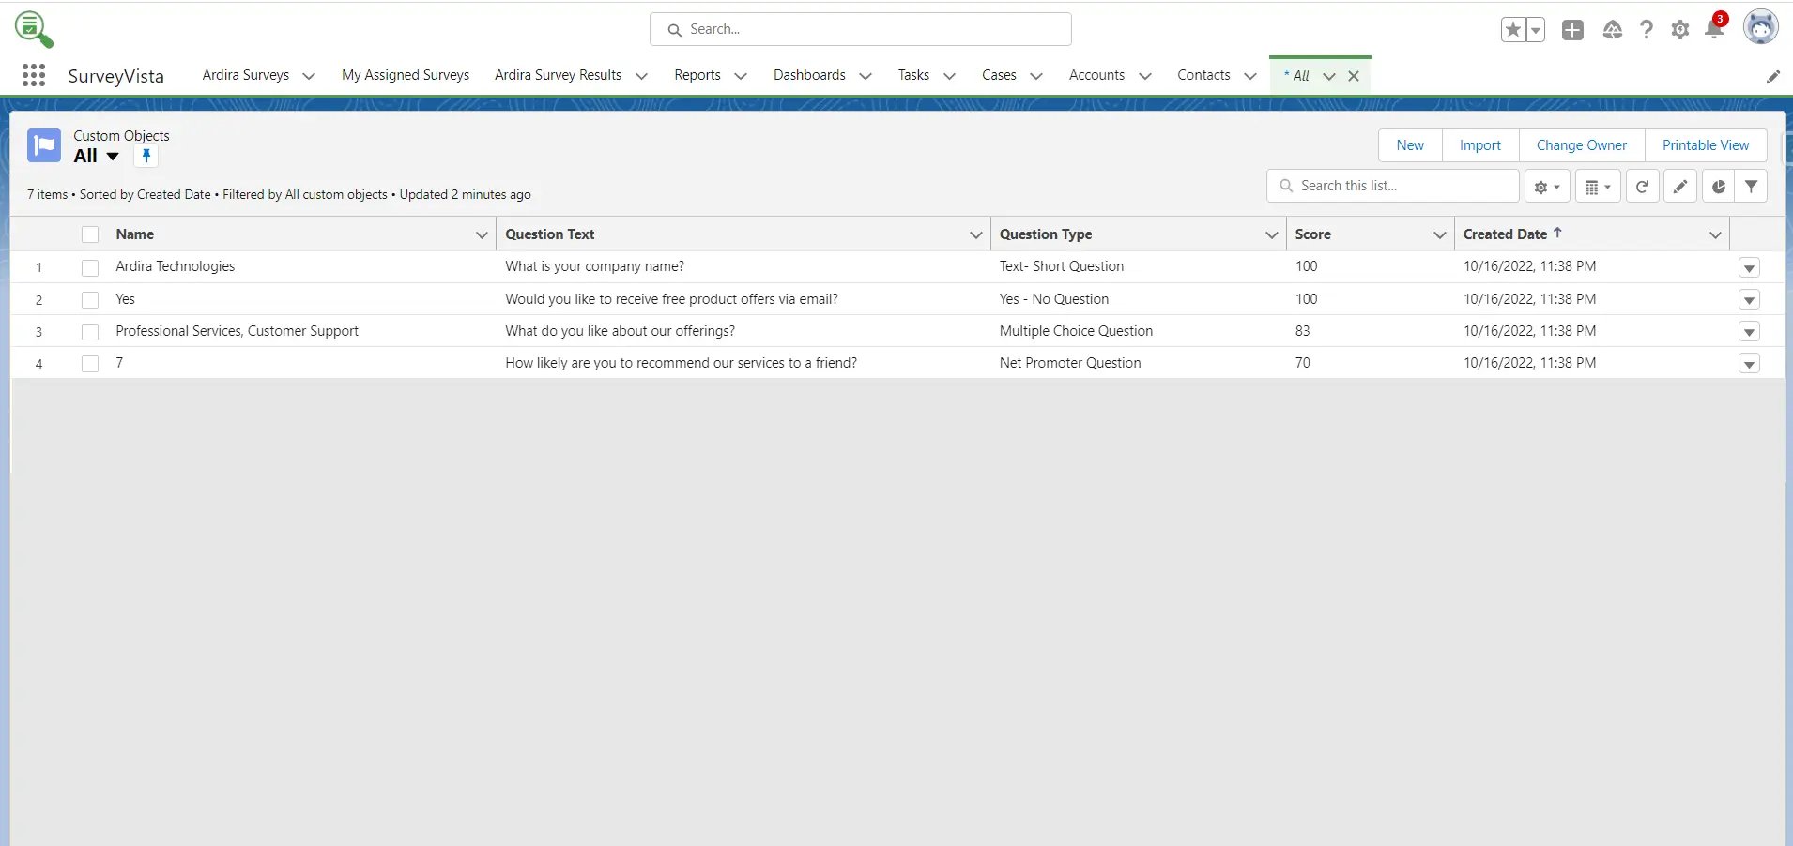Viewport: 1793px width, 846px height.
Task: Check the Professional Services, Customer Support row
Action: [90, 332]
